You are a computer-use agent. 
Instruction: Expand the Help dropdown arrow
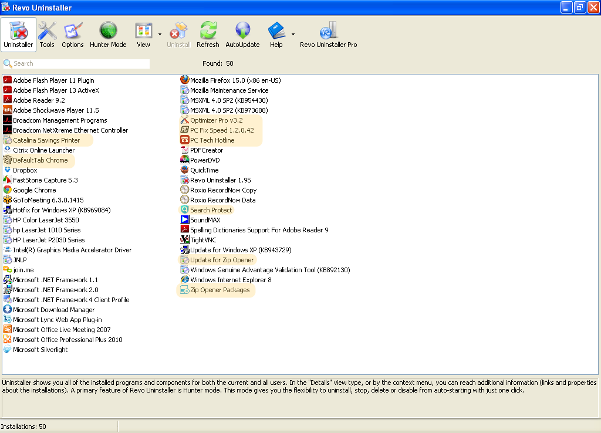pyautogui.click(x=293, y=35)
